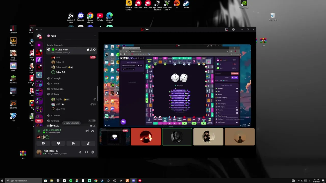Viewport: 326px width, 183px height.
Task: Join the moon voice channel
Action: (x=72, y=115)
